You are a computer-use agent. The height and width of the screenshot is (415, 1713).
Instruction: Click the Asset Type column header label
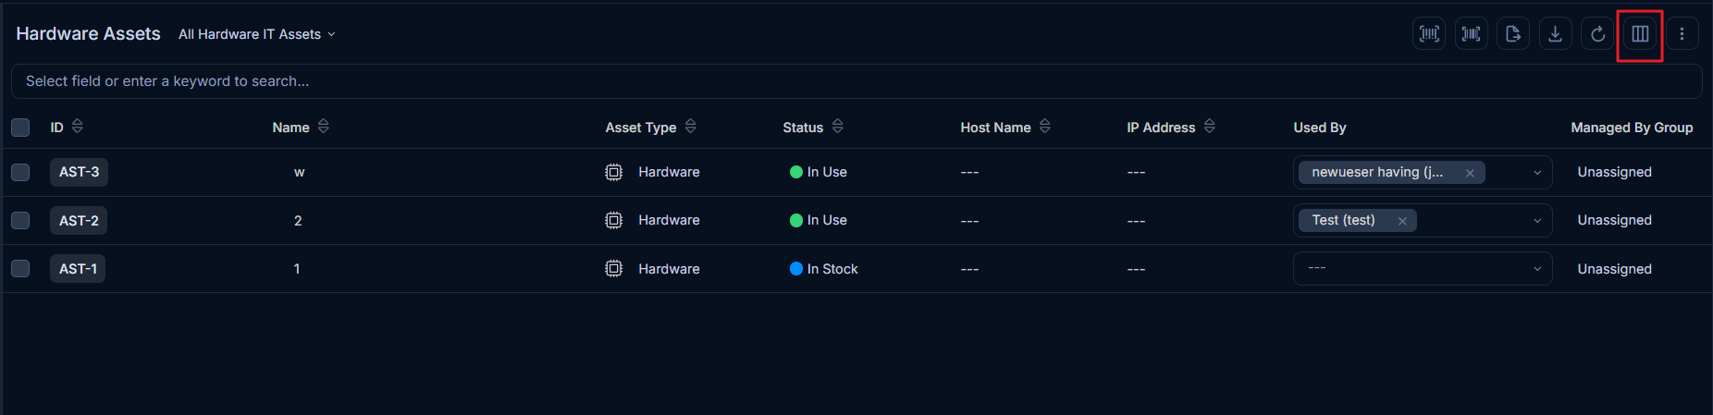641,128
